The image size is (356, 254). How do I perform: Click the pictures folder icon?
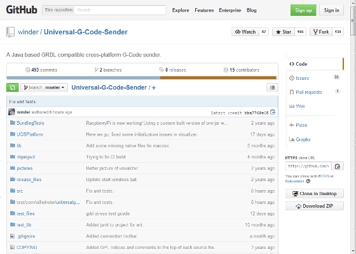(13, 168)
